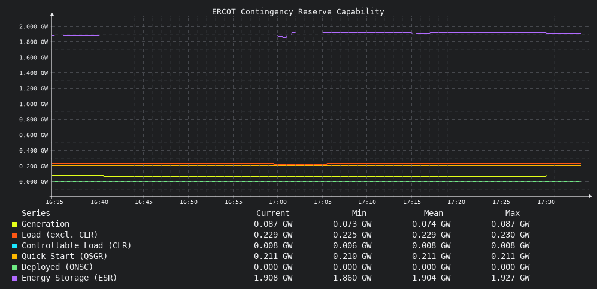Select the Generation series label
The image size is (597, 289).
tap(46, 224)
